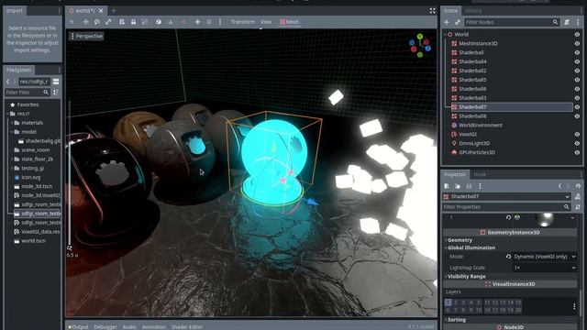Viewport: 587px width, 330px height.
Task: Open documentation icon beside Shaderball7 selector
Action: coord(578,196)
